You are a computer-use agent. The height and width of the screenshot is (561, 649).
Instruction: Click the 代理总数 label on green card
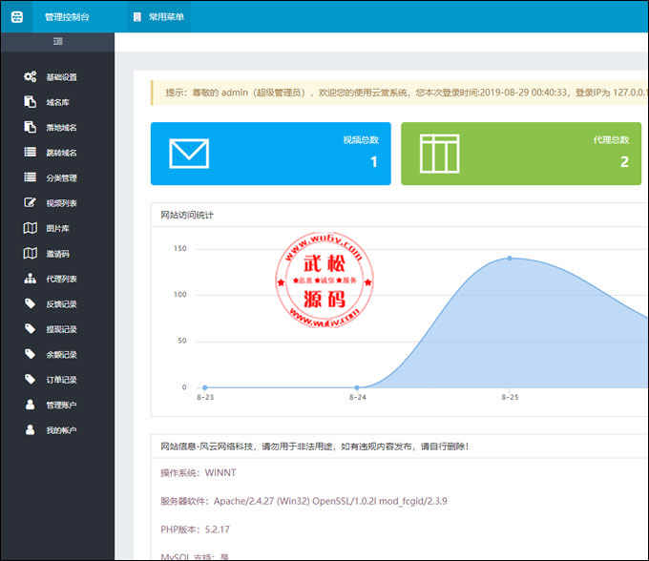pyautogui.click(x=612, y=140)
